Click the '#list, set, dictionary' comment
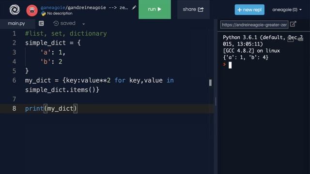This screenshot has width=310, height=174. pos(66,33)
